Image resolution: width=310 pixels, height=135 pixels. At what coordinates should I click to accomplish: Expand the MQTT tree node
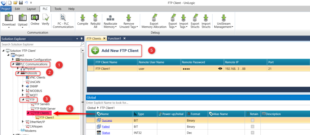23,95
